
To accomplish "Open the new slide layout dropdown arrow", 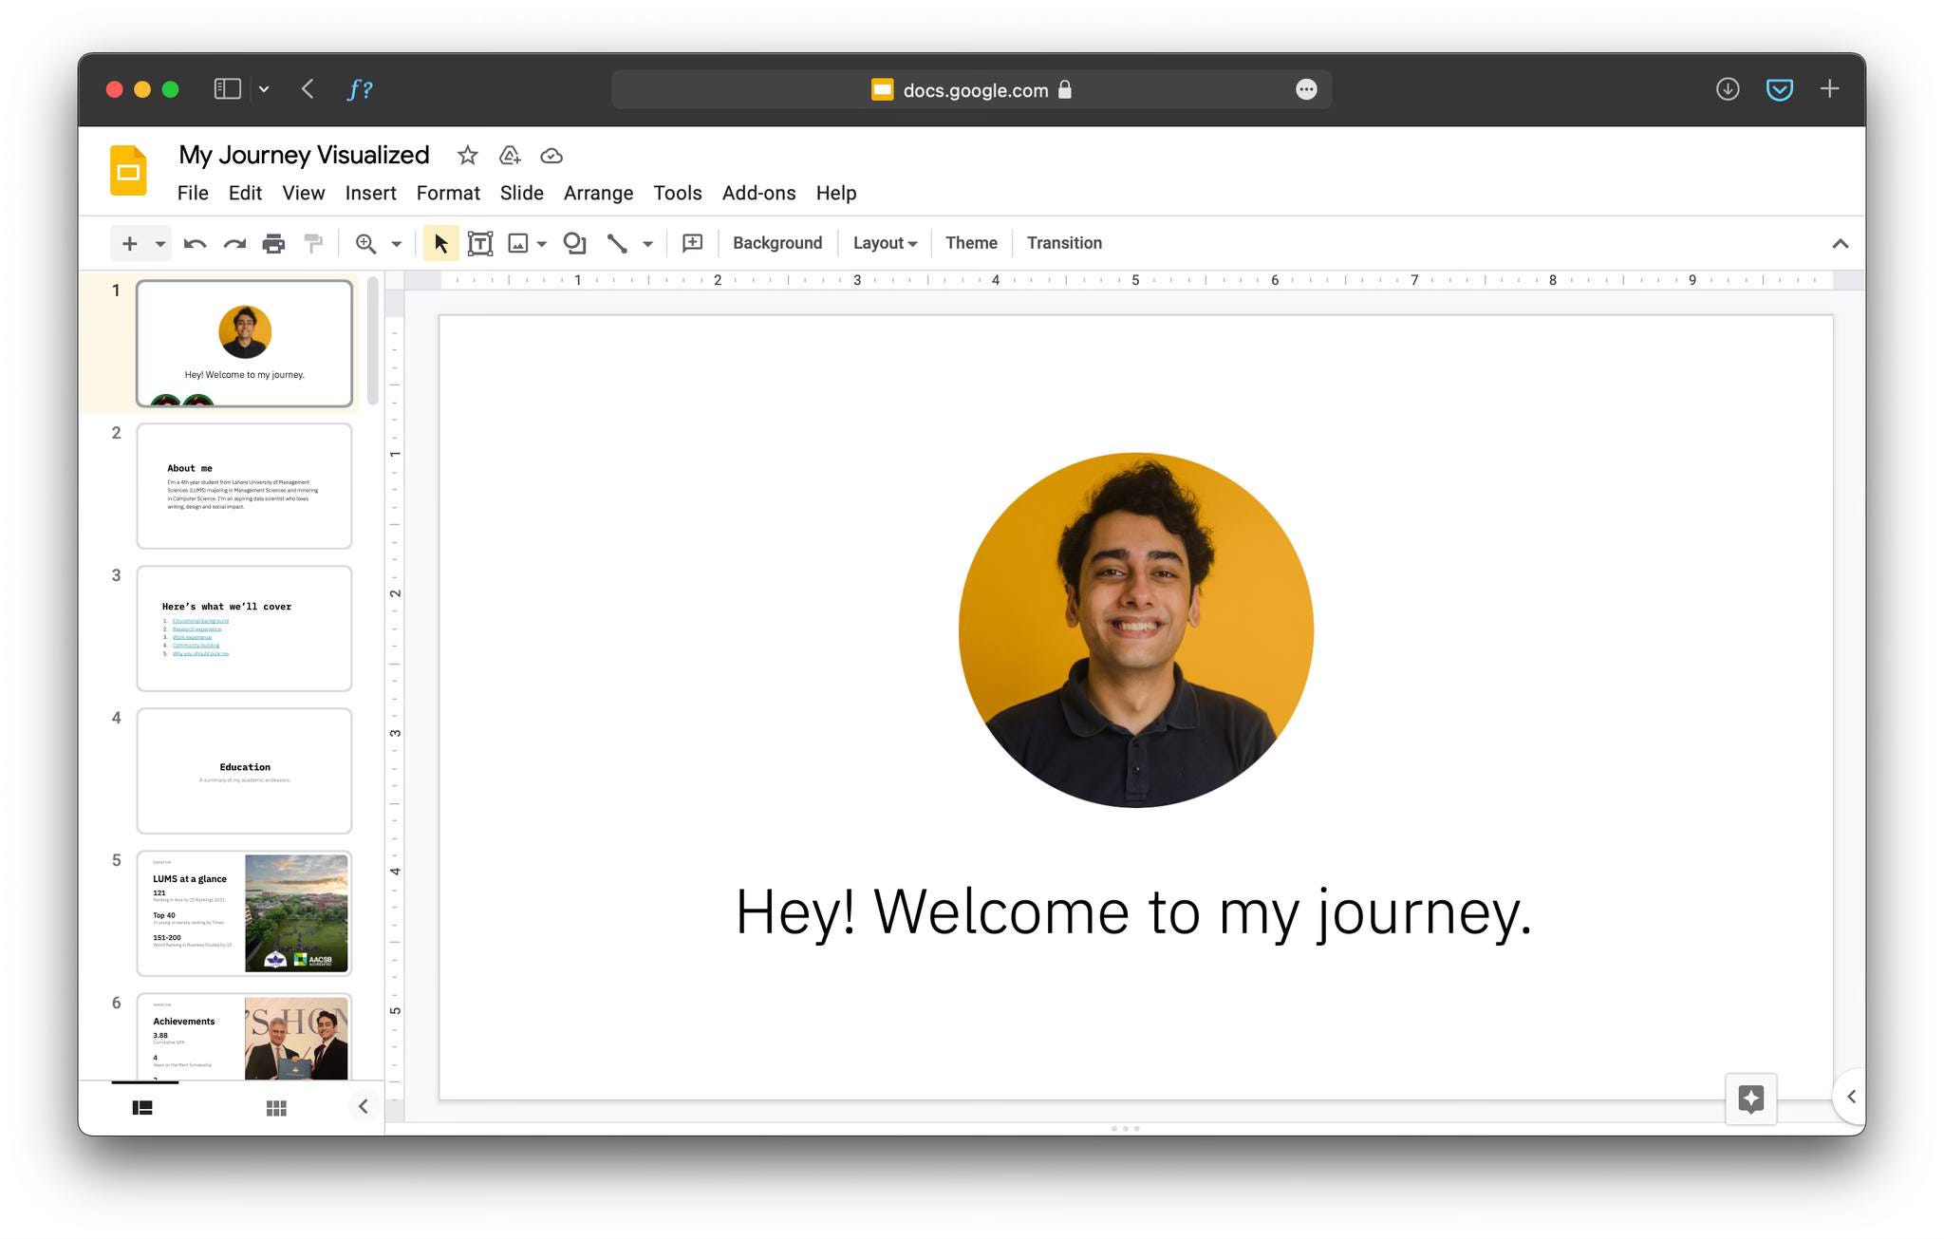I will coord(160,244).
